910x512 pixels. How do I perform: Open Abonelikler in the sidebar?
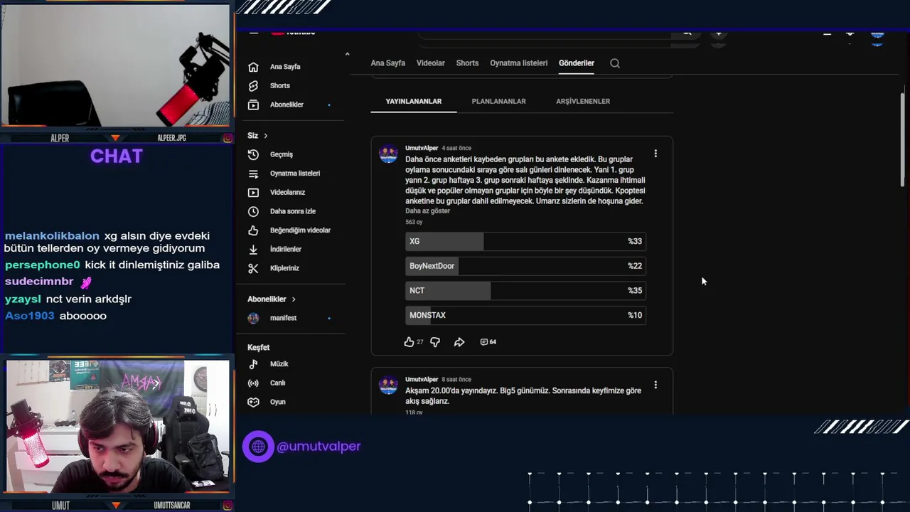tap(287, 105)
